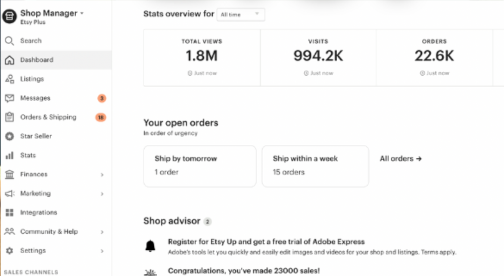Click the clock icon under Total Views
504x276 pixels.
[x=190, y=73]
